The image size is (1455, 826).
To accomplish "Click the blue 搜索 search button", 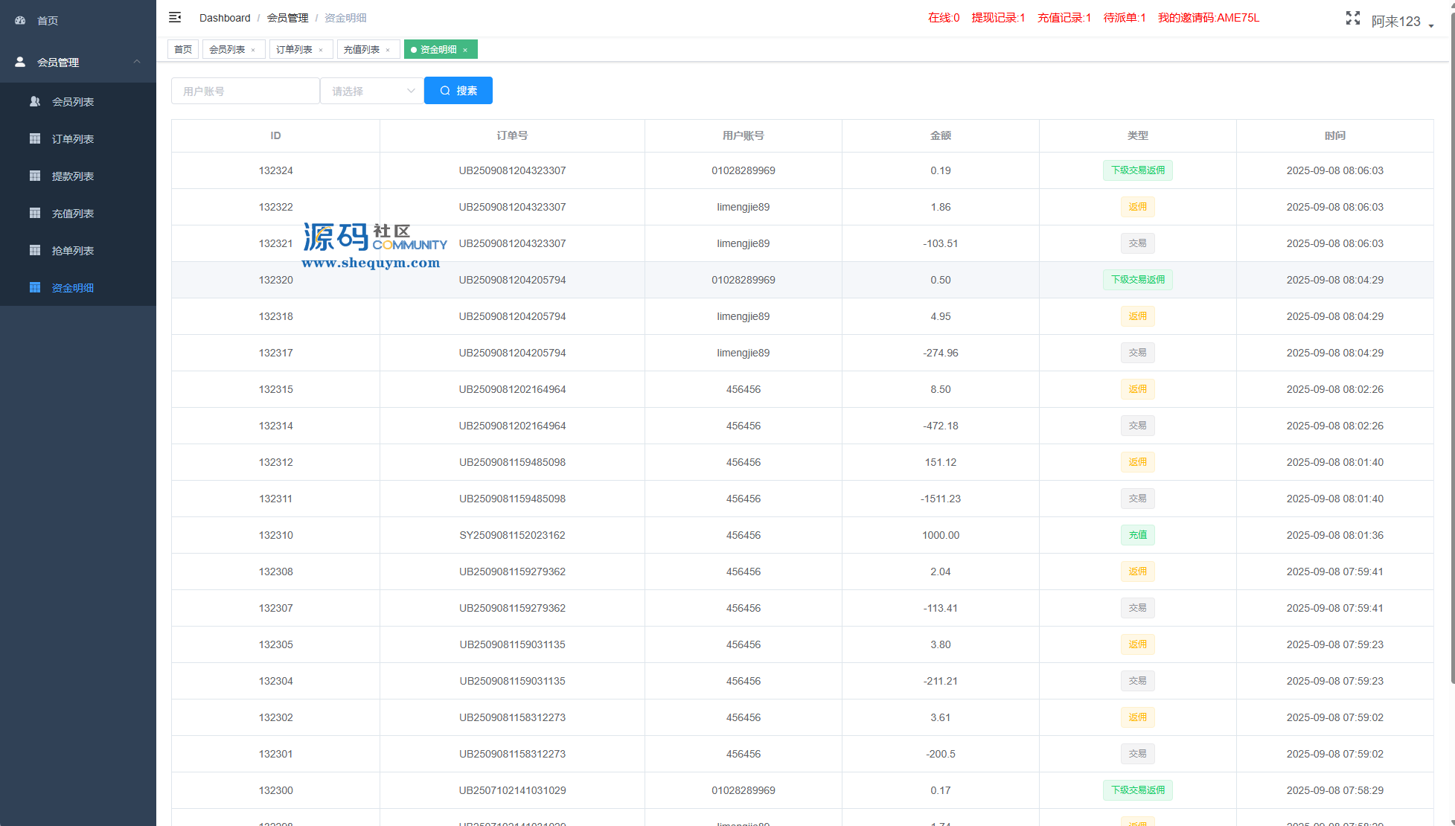I will (458, 91).
